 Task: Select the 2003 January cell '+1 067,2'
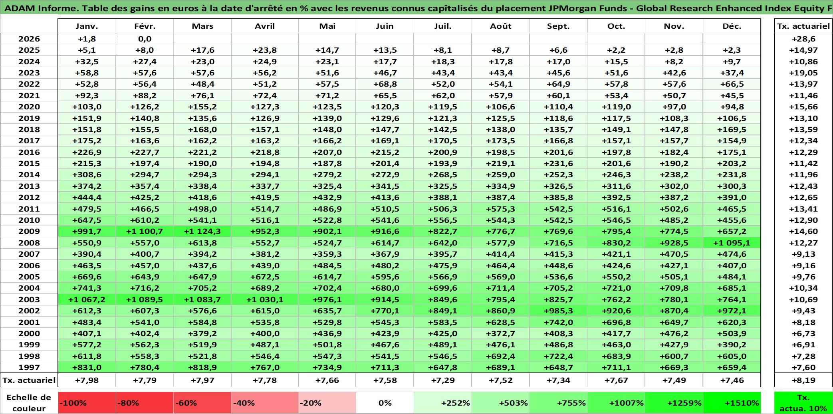[87, 299]
